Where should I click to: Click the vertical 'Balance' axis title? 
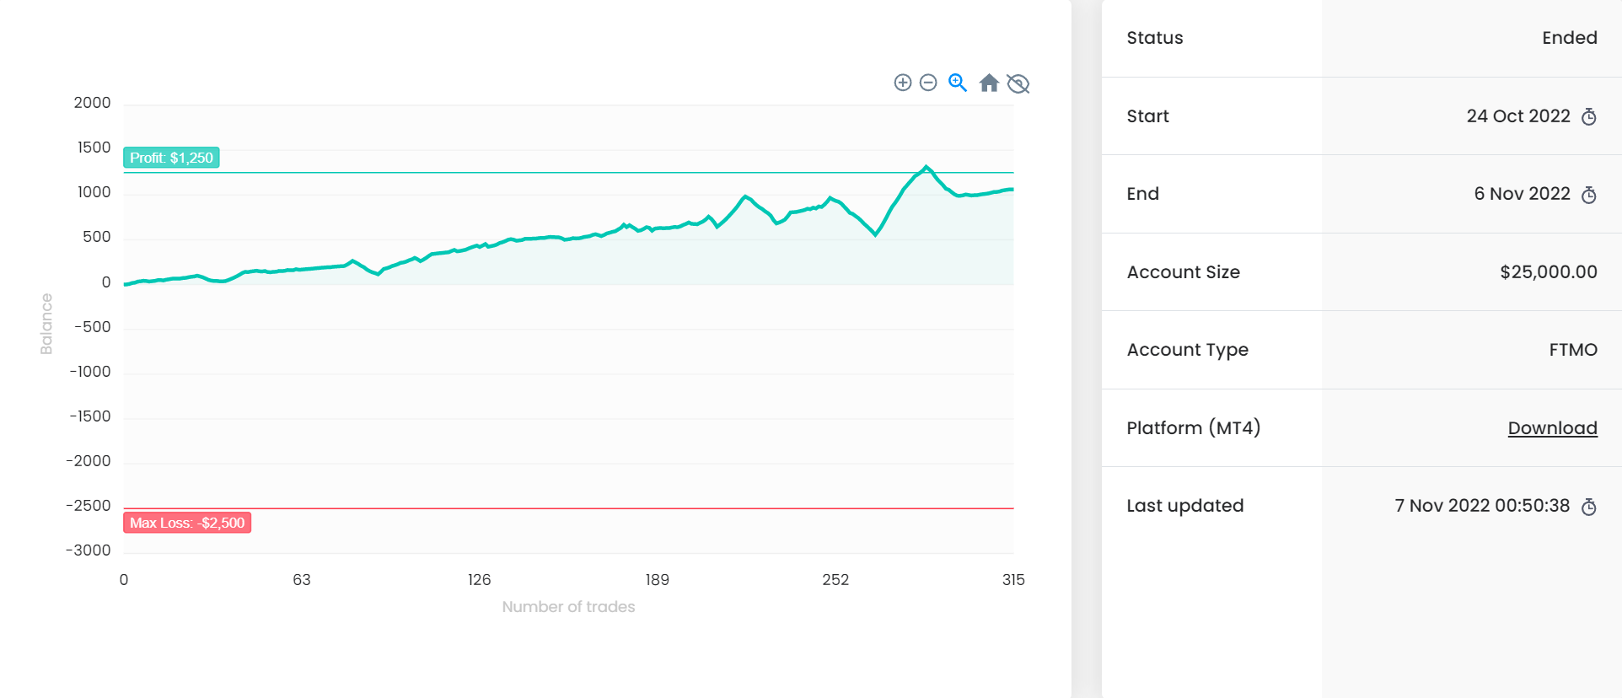click(46, 324)
